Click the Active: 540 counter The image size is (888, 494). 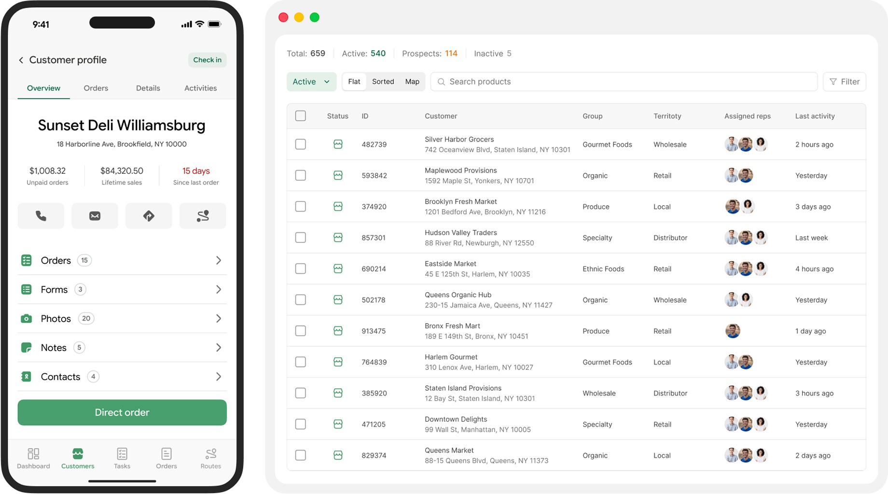click(363, 54)
